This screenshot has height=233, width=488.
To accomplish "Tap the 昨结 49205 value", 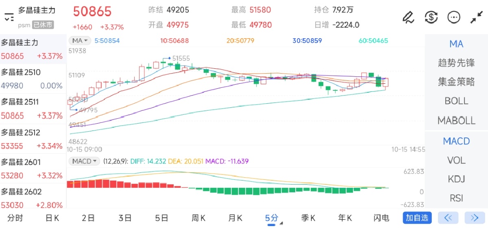I will [169, 10].
